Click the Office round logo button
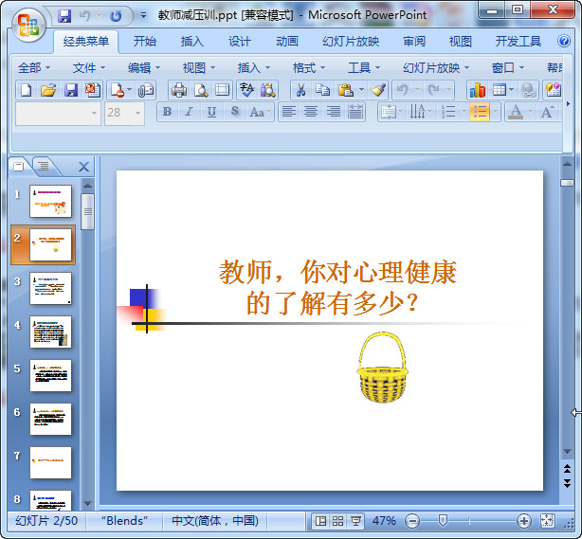The height and width of the screenshot is (539, 582). [x=28, y=26]
